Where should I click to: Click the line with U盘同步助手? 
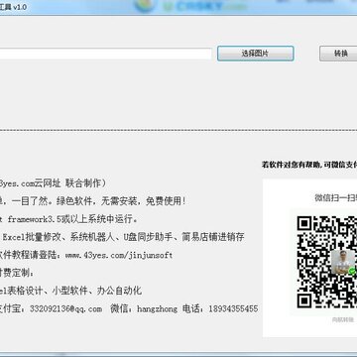click(x=122, y=237)
